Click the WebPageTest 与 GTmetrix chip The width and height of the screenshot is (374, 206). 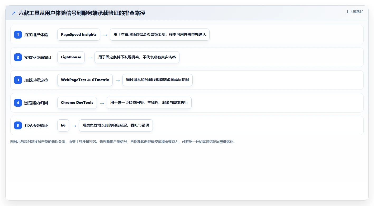85,80
